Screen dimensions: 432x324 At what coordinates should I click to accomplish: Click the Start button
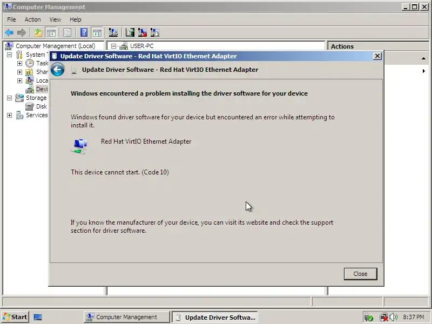click(x=15, y=317)
